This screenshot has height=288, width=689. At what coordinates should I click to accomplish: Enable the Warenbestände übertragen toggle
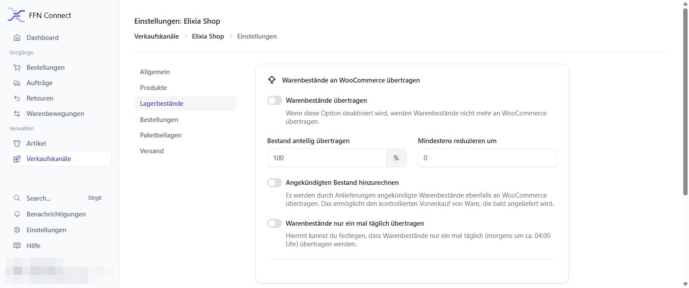click(x=275, y=101)
